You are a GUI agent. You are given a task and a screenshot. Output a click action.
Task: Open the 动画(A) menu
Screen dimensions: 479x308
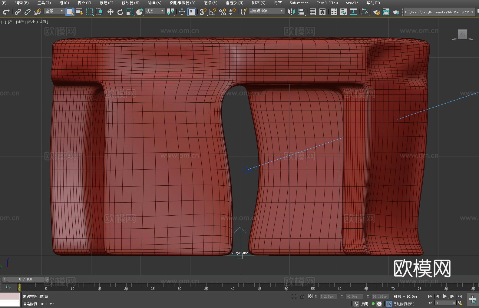pyautogui.click(x=155, y=3)
